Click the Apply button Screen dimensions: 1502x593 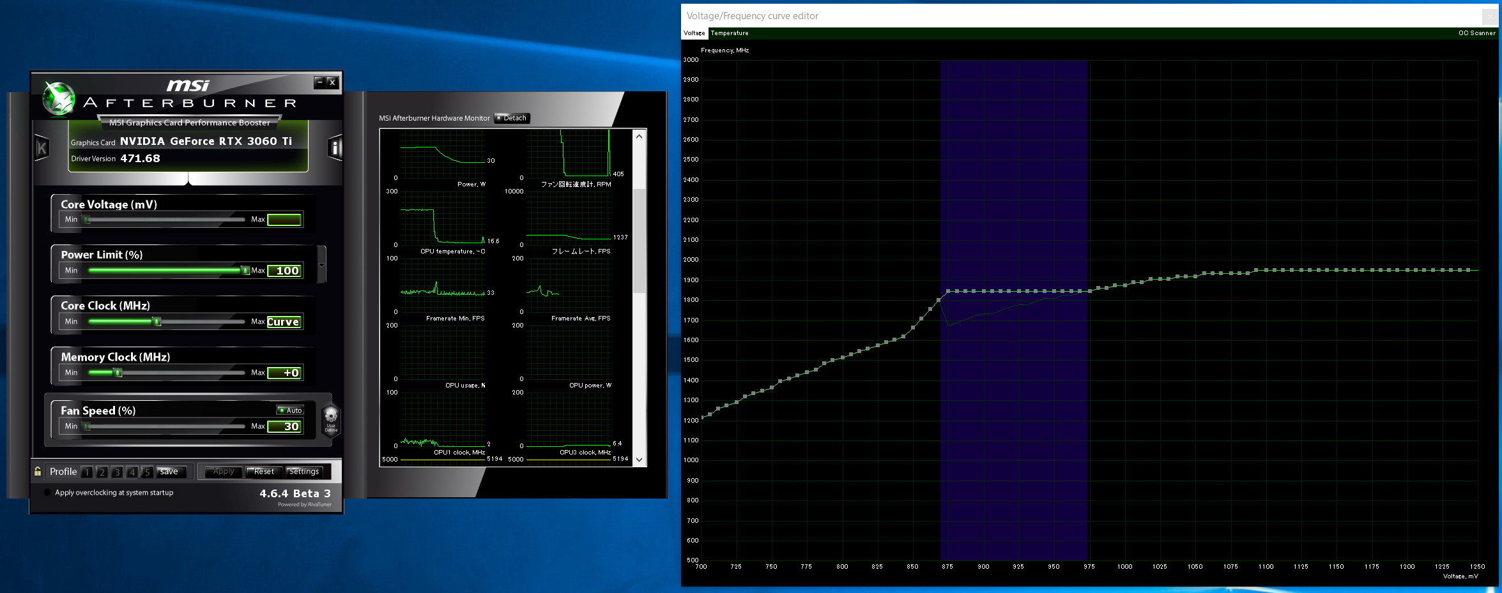224,472
